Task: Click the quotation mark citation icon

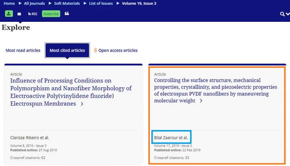Action: pyautogui.click(x=67, y=14)
